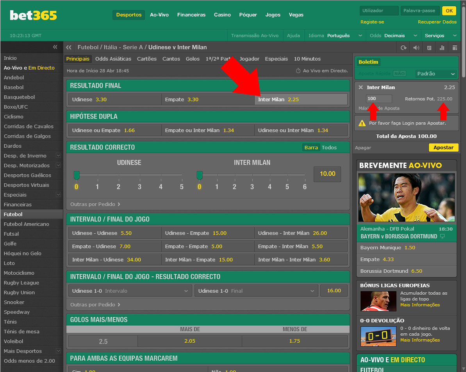Open the Casino menu item
Viewport: 466px width, 372px height.
tap(222, 15)
